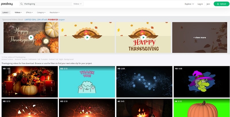Open the Videos media type dropdown in search bar
This screenshot has width=230, height=117.
click(77, 4)
